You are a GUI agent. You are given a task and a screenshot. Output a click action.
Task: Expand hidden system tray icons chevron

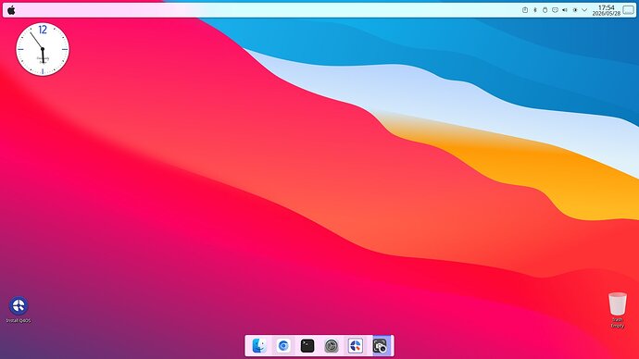click(x=584, y=10)
